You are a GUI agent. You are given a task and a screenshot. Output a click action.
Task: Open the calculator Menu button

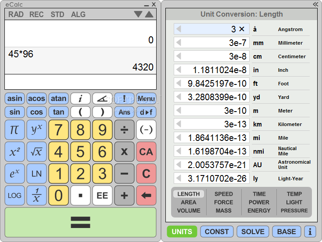(146, 99)
